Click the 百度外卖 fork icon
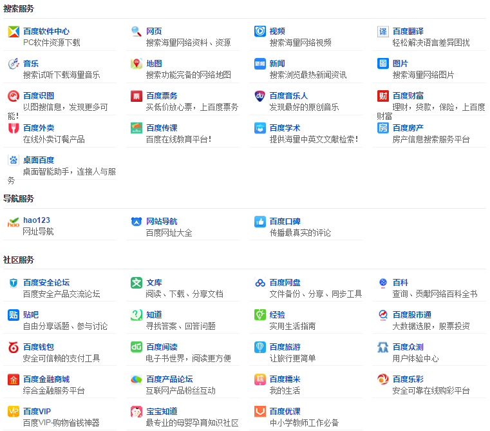This screenshot has height=431, width=490. click(x=14, y=128)
